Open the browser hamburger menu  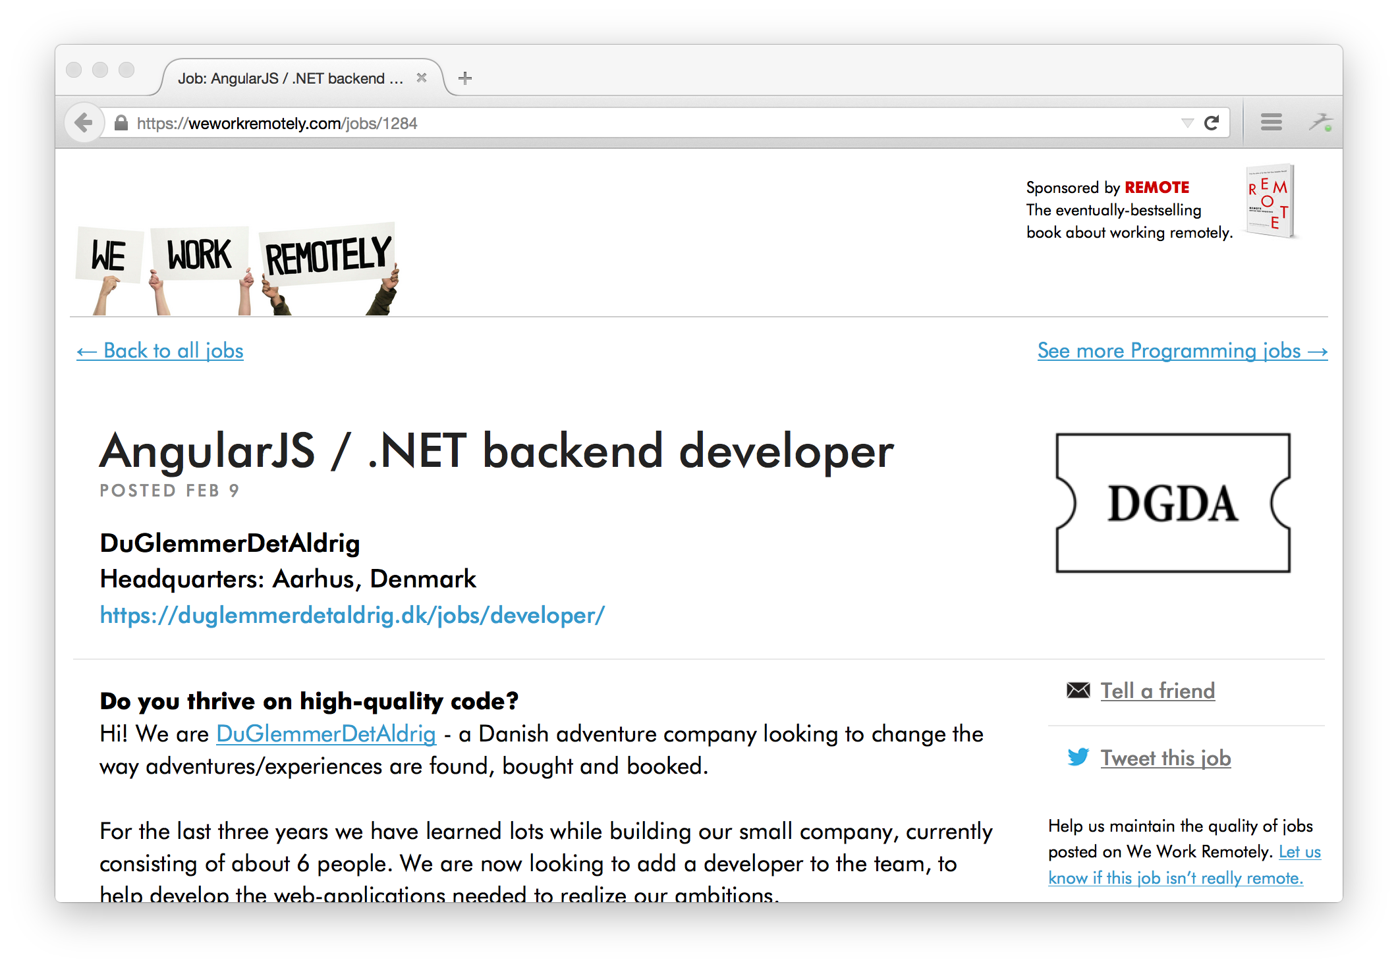pos(1272,122)
